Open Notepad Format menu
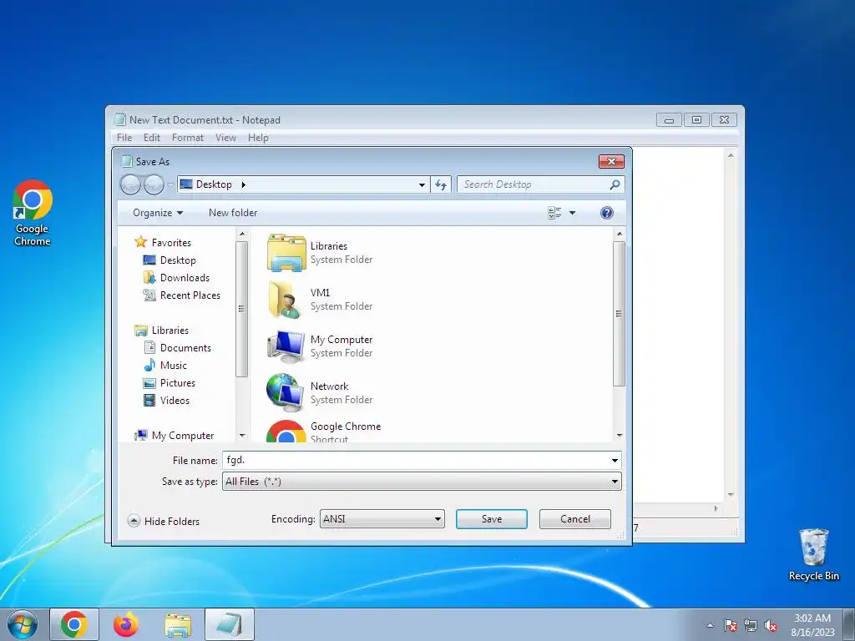 point(188,138)
